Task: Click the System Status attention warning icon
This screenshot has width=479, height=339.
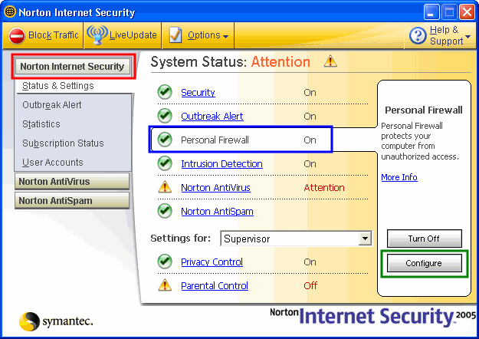Action: point(330,61)
